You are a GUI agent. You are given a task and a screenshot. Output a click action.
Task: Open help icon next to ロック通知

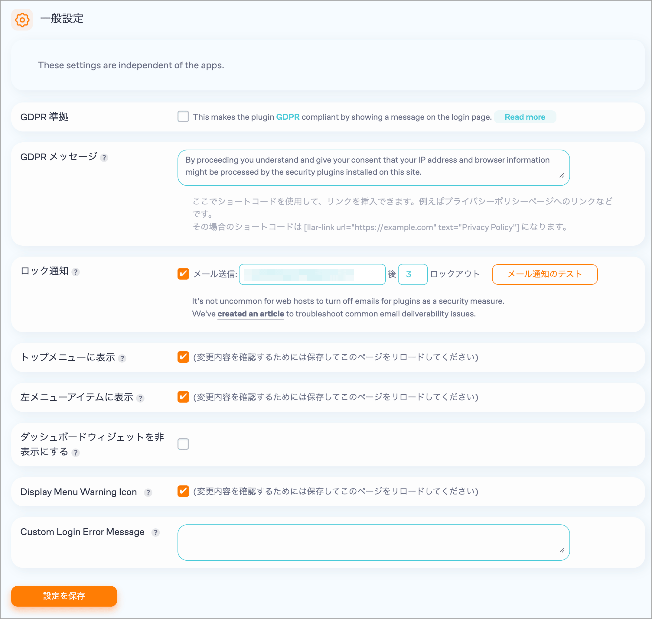coord(76,272)
